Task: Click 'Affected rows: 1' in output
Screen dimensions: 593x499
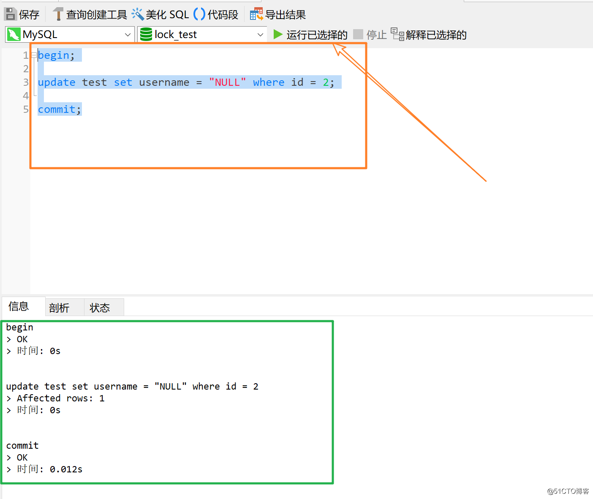Action: (60, 398)
